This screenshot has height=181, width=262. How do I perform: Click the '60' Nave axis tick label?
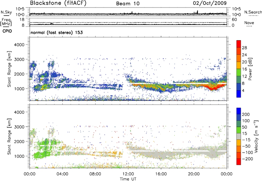tap(234, 20)
